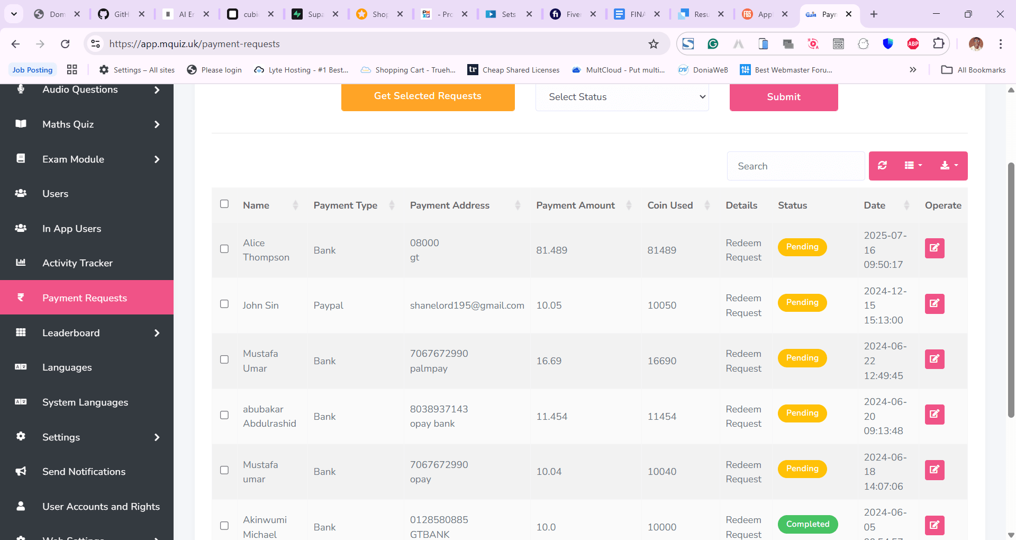Screen dimensions: 1016x540
Task: Open the browser extensions puzzle icon
Action: (x=938, y=44)
